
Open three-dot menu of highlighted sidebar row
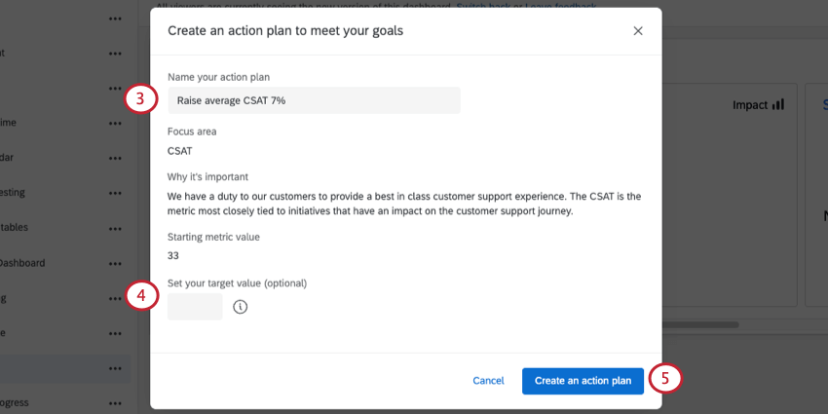point(116,368)
